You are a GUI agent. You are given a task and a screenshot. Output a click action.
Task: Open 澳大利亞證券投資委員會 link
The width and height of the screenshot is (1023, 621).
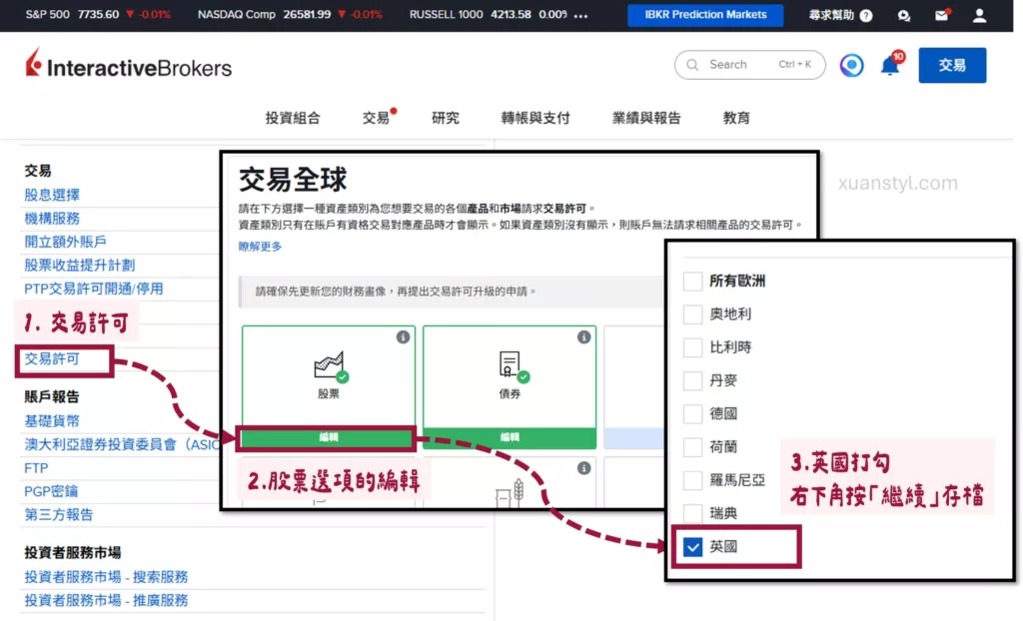pyautogui.click(x=122, y=445)
